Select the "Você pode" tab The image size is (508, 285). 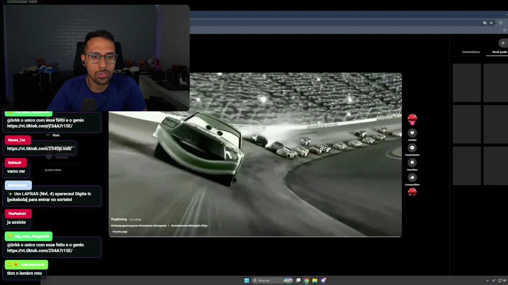click(x=500, y=52)
